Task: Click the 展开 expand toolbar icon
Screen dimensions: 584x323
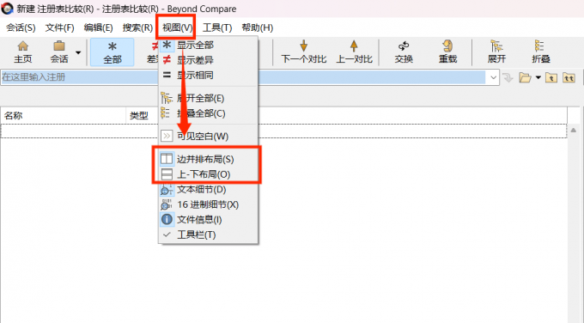Action: tap(496, 52)
